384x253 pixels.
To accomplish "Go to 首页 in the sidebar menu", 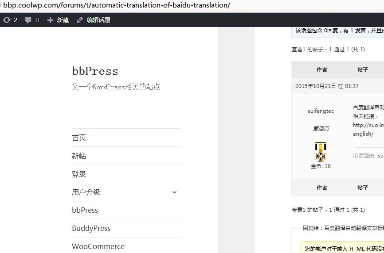I will pos(79,138).
